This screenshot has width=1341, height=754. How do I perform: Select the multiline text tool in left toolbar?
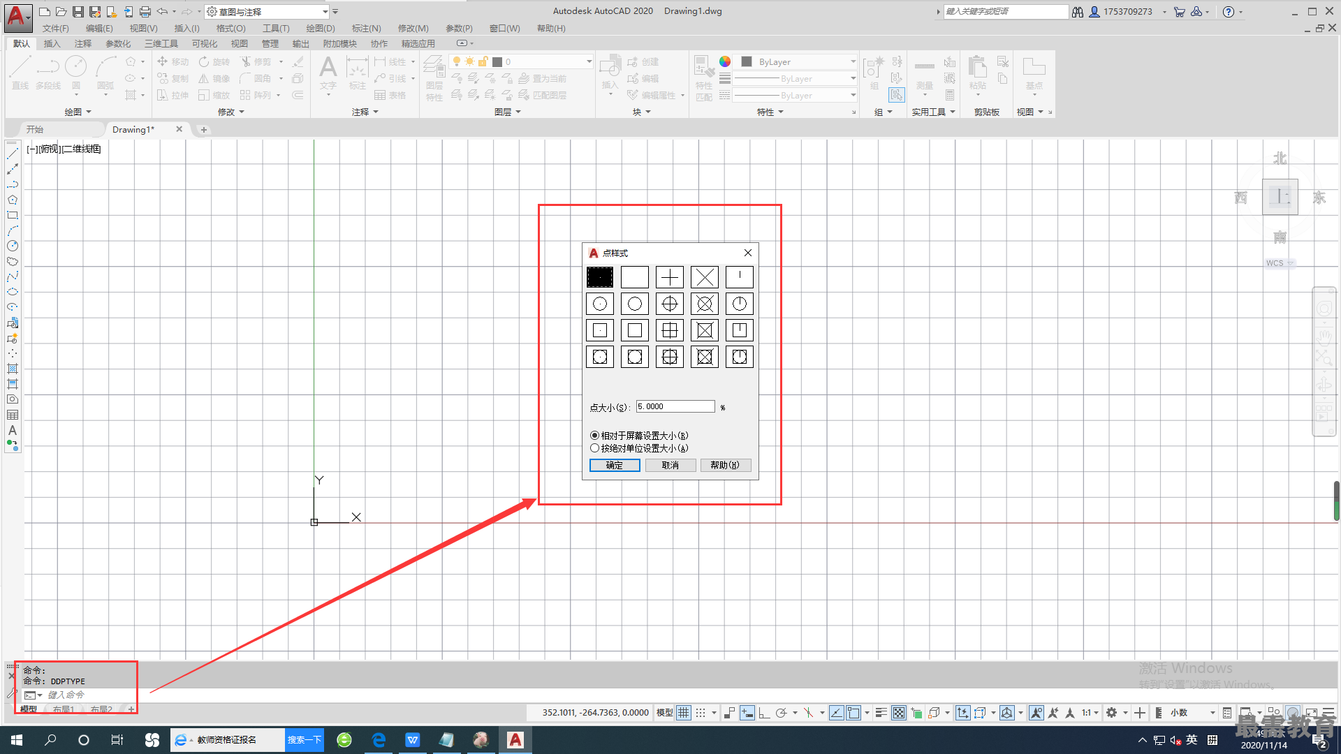[x=13, y=431]
